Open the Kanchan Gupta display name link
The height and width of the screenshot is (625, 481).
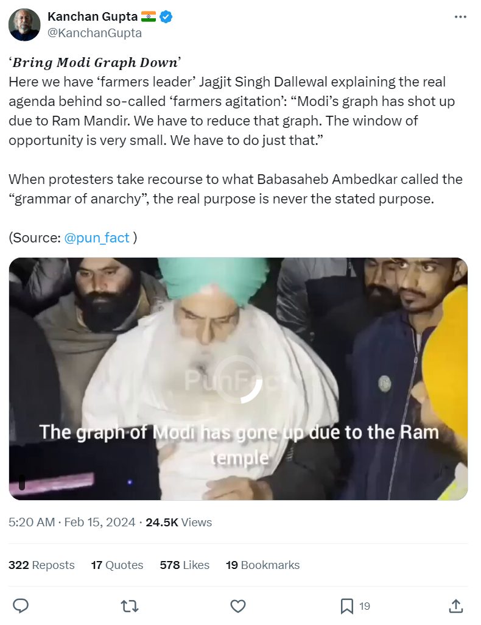click(93, 16)
